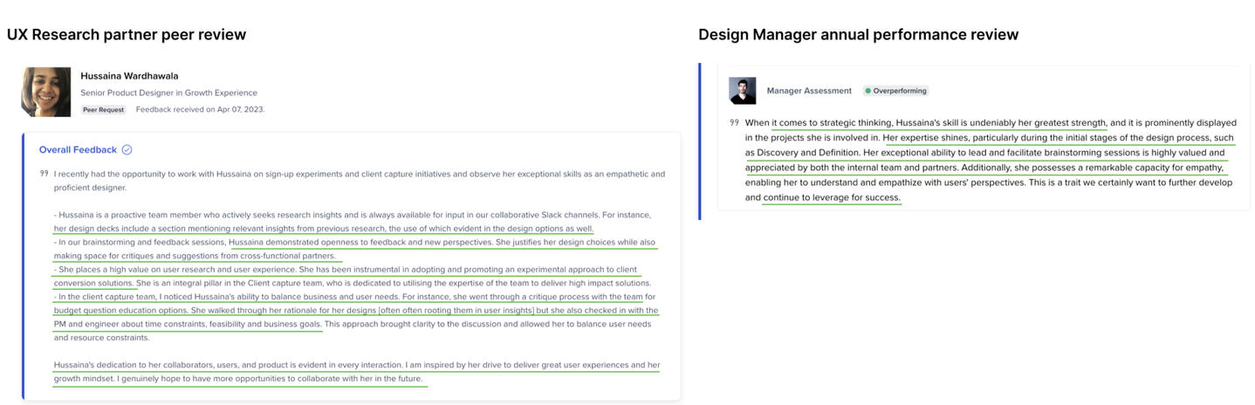The width and height of the screenshot is (1255, 405).
Task: Click the underlined 'continue to leverage for success' text
Action: [831, 198]
